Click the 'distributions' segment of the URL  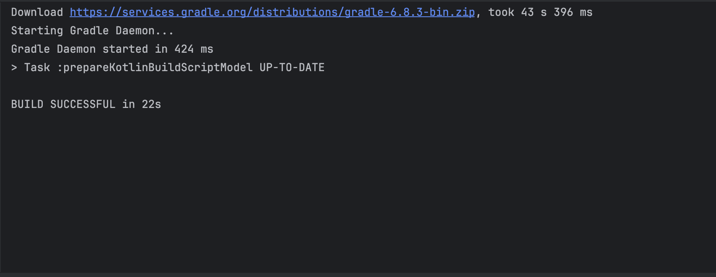(296, 13)
